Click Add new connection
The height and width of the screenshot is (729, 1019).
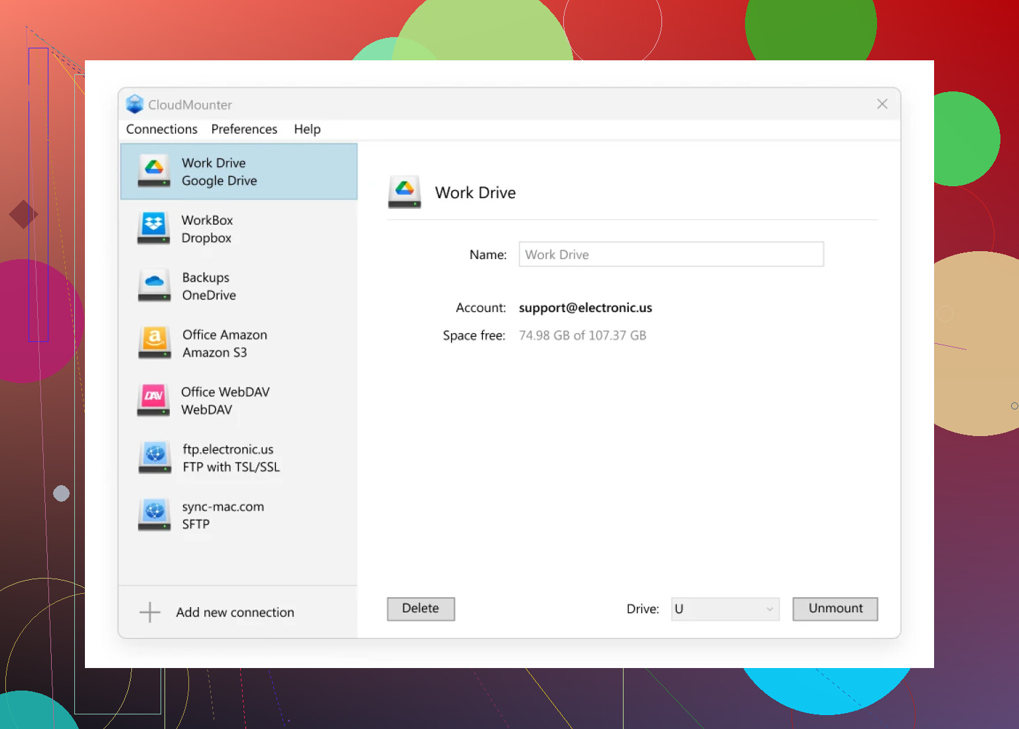tap(235, 612)
